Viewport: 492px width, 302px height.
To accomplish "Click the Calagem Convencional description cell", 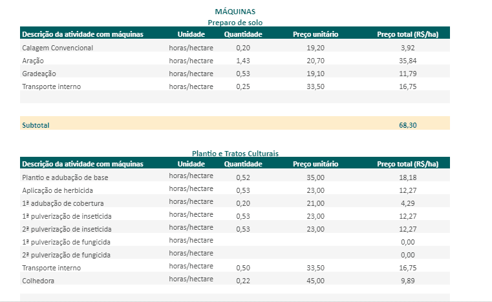I will [58, 48].
